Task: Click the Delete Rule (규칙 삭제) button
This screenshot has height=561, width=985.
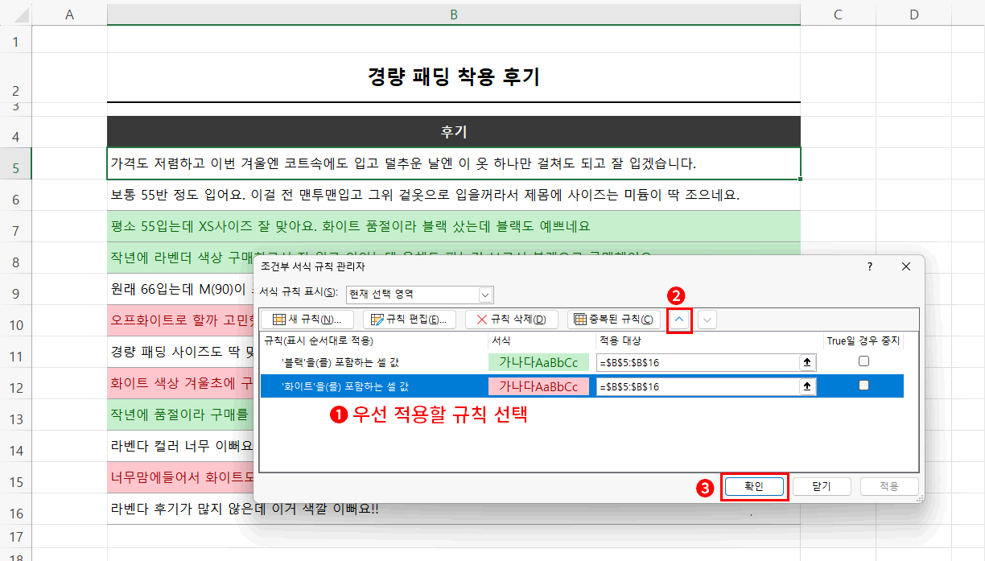Action: [512, 320]
